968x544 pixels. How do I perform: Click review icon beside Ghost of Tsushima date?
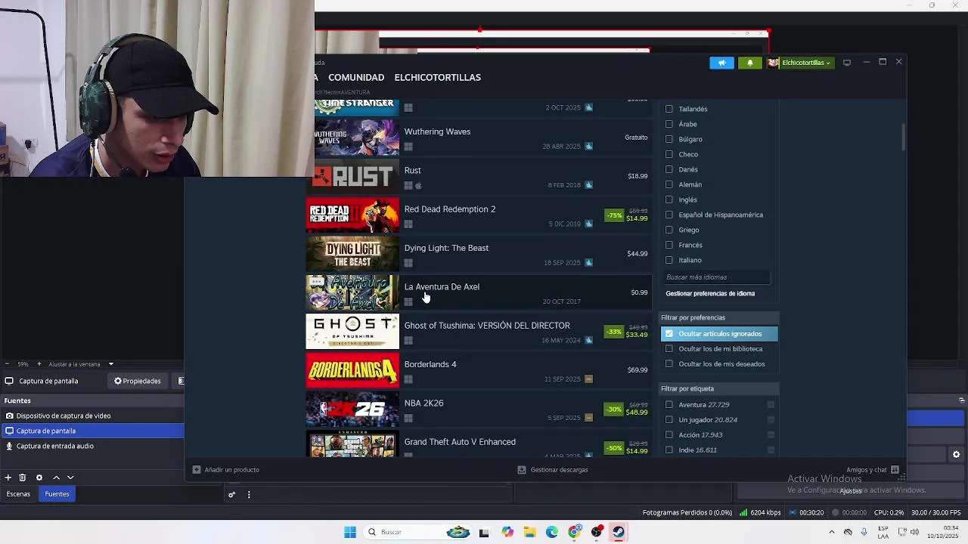[x=588, y=340]
